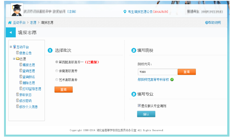234x138 pixels.
Task: Click the 院校代号 input field
Action: tap(157, 72)
